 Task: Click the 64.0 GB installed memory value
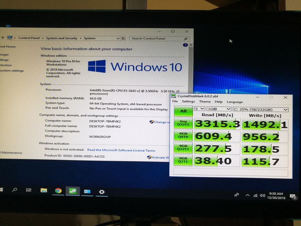(96, 98)
